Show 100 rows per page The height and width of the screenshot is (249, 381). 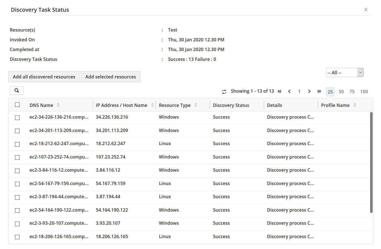pyautogui.click(x=364, y=92)
